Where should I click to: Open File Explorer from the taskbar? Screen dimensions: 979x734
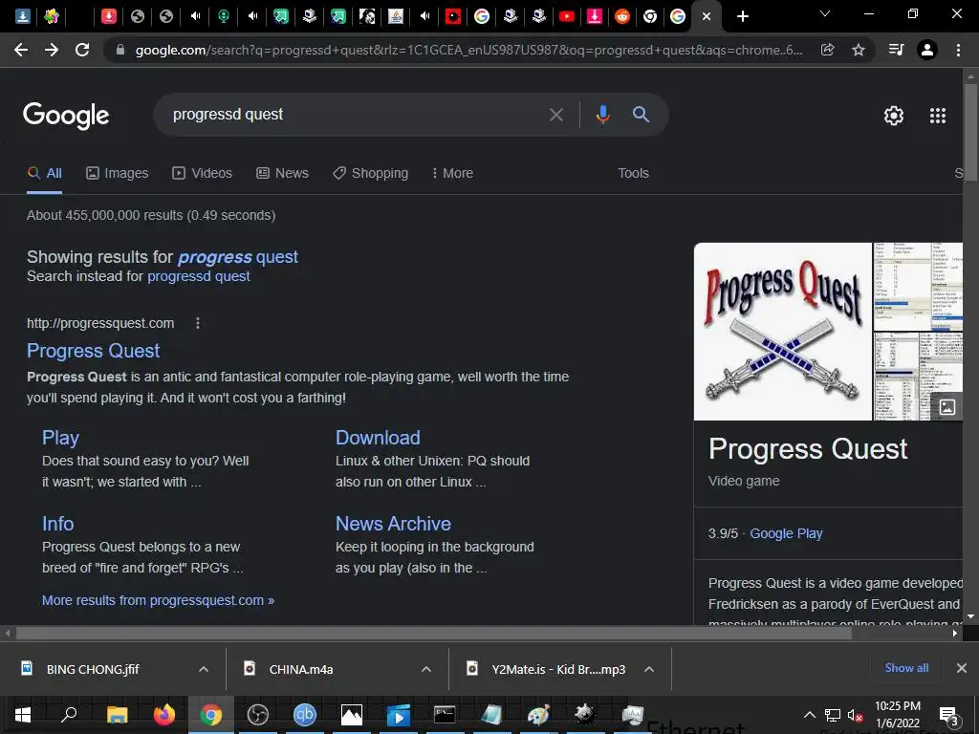[x=117, y=715]
